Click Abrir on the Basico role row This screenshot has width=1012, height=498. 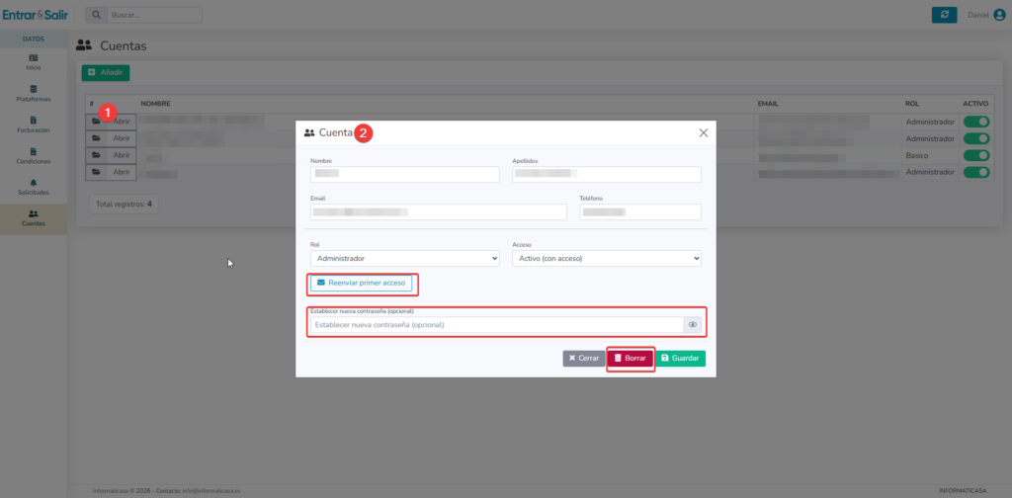pos(111,155)
